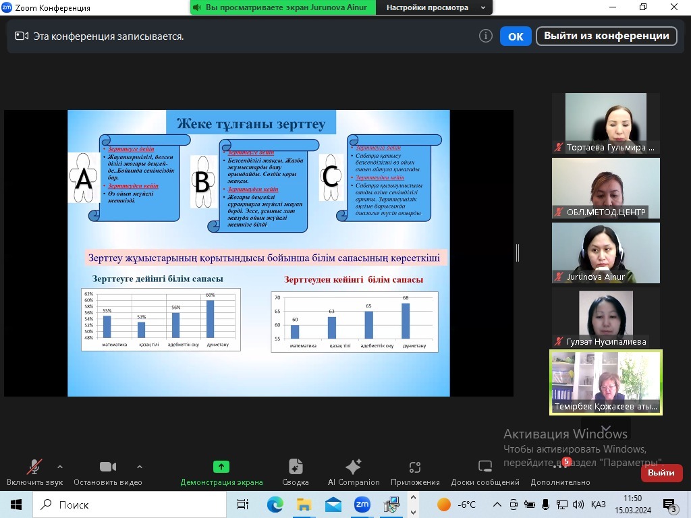This screenshot has width=691, height=518.
Task: Click the flower icon labeled B
Action: [202, 181]
